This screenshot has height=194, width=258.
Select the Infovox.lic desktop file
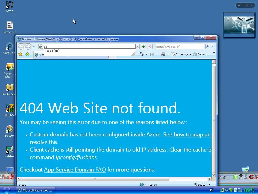10,28
